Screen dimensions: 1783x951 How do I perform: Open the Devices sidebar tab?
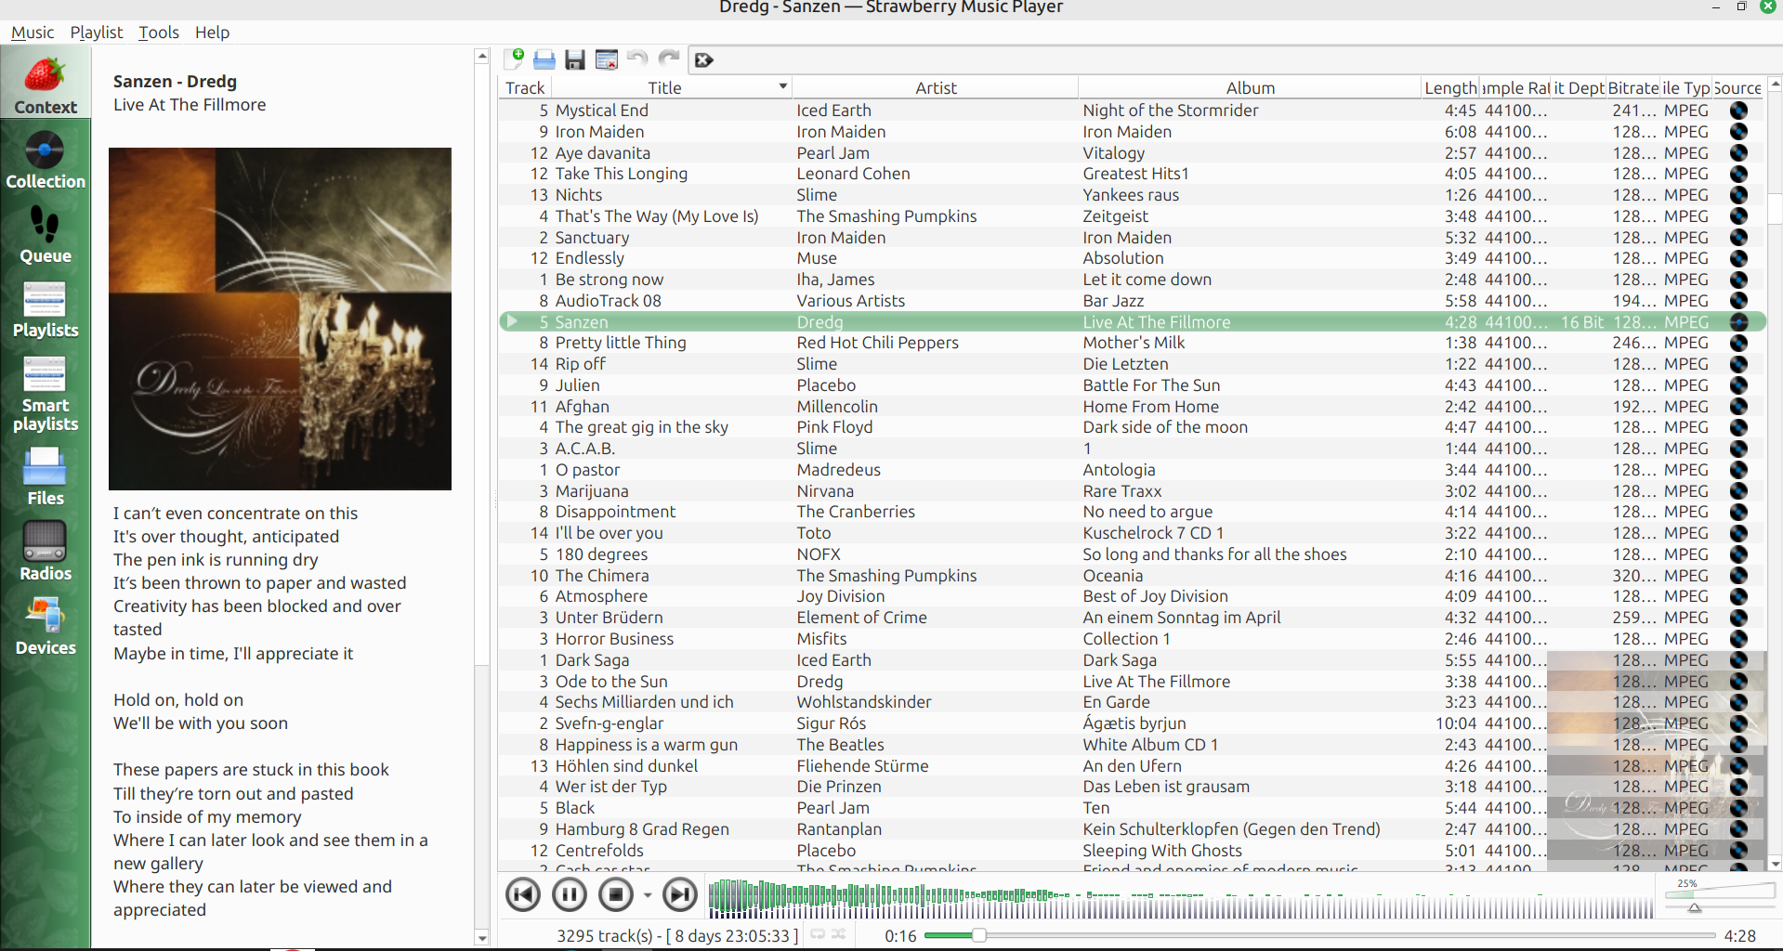tap(45, 626)
